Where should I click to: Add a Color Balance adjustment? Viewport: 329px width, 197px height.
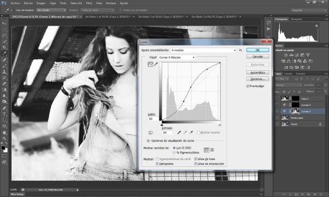pos(288,61)
